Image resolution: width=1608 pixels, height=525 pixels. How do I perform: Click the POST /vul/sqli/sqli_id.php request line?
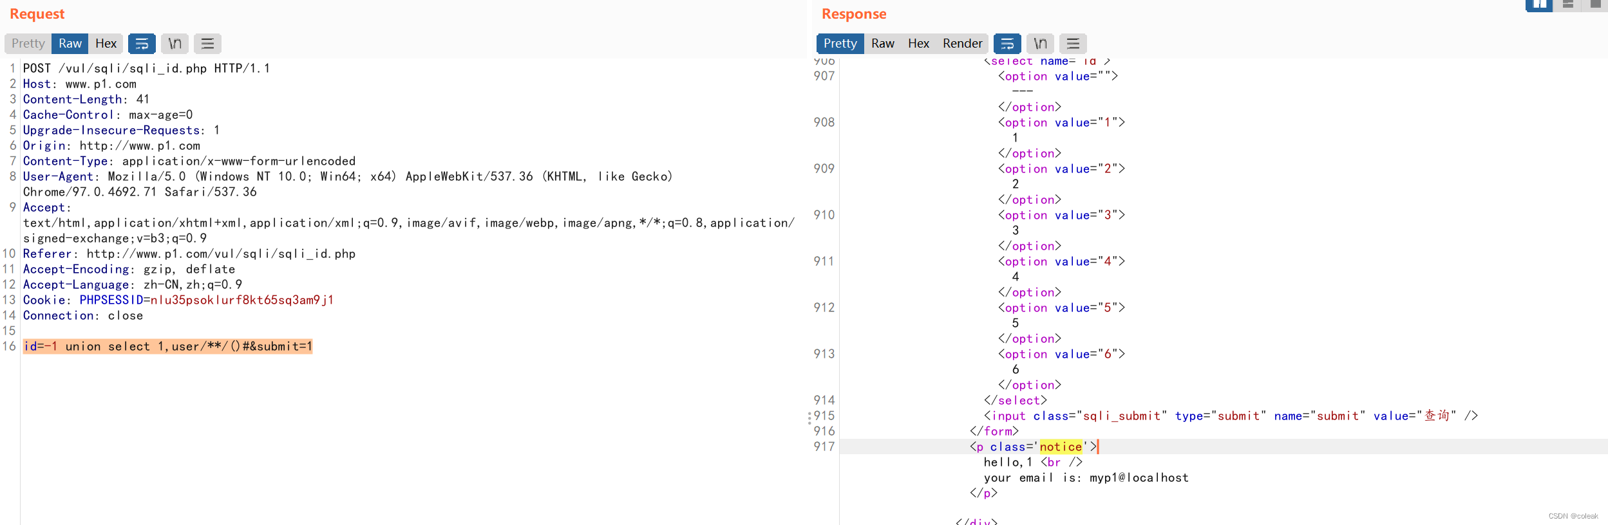(147, 68)
